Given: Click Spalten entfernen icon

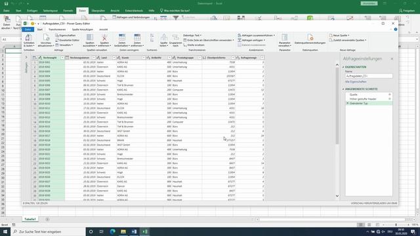Looking at the screenshot, I should pos(104,37).
